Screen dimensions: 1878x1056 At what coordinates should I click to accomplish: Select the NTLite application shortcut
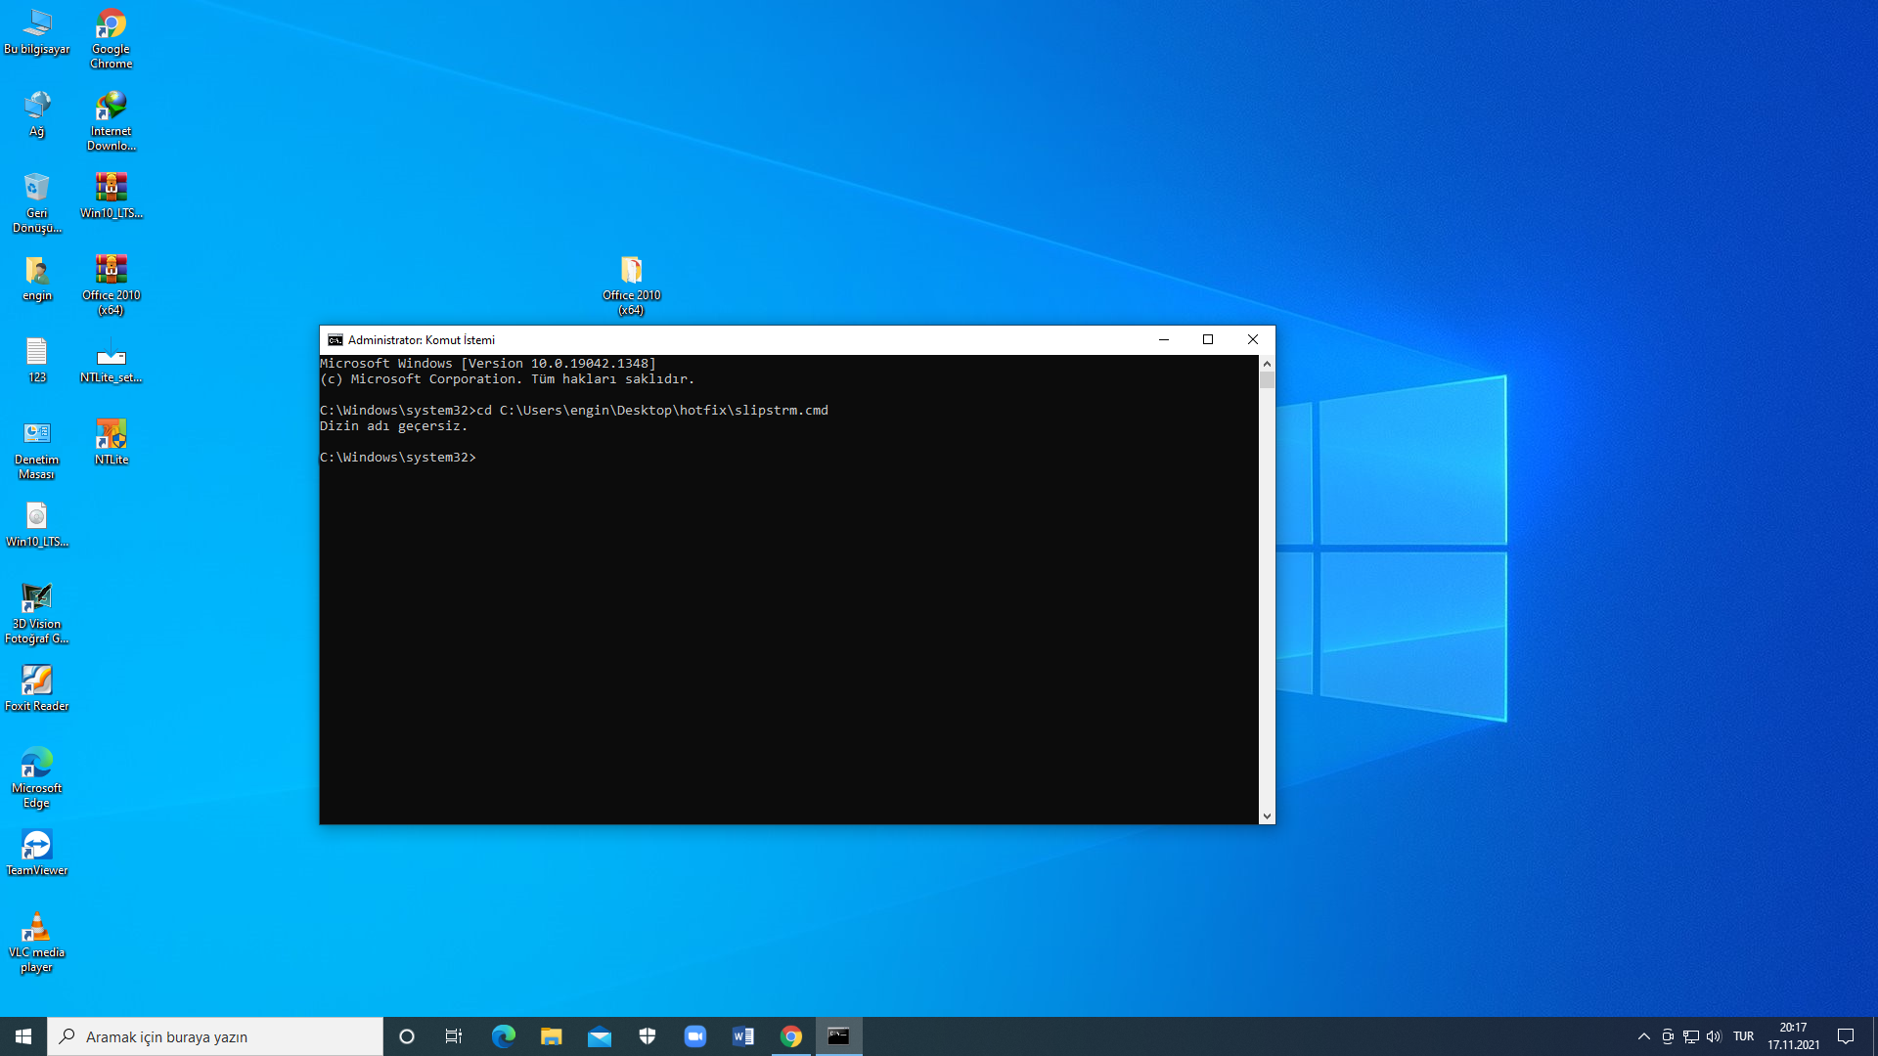(x=111, y=442)
